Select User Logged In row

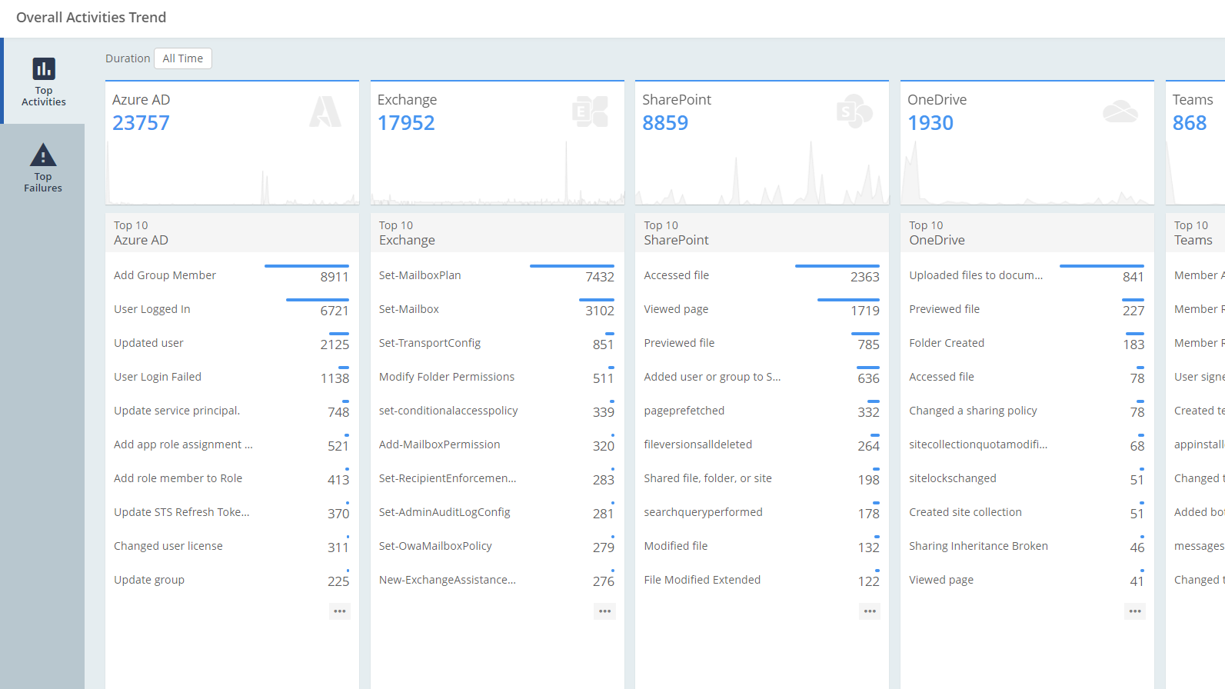point(231,309)
